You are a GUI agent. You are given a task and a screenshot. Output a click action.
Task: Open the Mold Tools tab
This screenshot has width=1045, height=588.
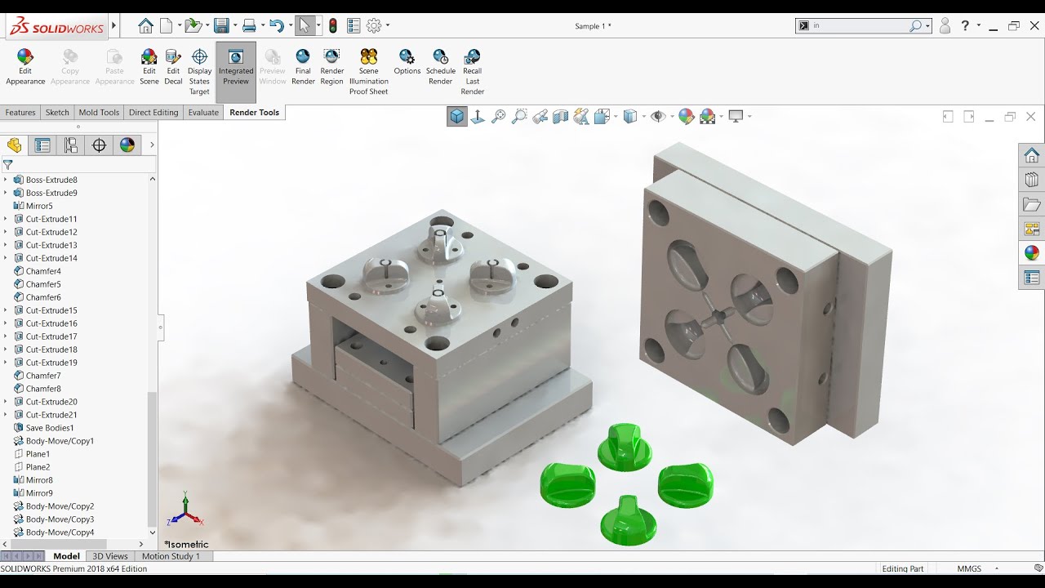99,113
